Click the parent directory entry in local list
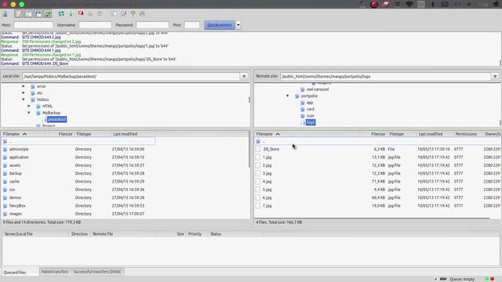 (78, 141)
